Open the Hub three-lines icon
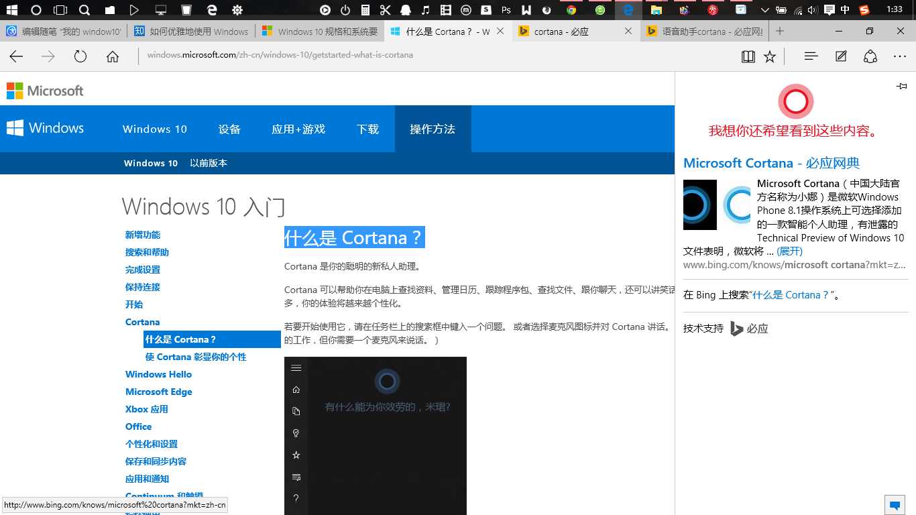The width and height of the screenshot is (916, 515). pyautogui.click(x=811, y=56)
